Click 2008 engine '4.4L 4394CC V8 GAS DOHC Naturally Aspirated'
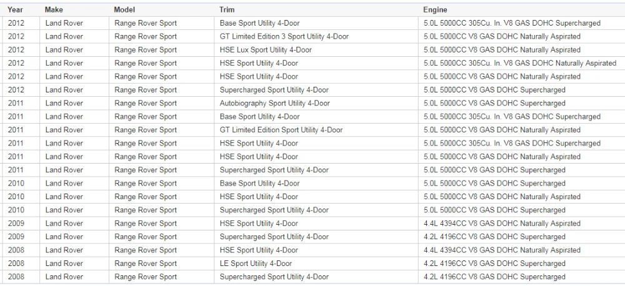Screen dimensions: 625x286 (x=502, y=250)
